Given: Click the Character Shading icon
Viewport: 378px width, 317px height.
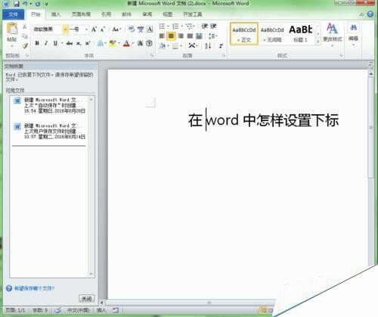Looking at the screenshot, I should pos(140,44).
